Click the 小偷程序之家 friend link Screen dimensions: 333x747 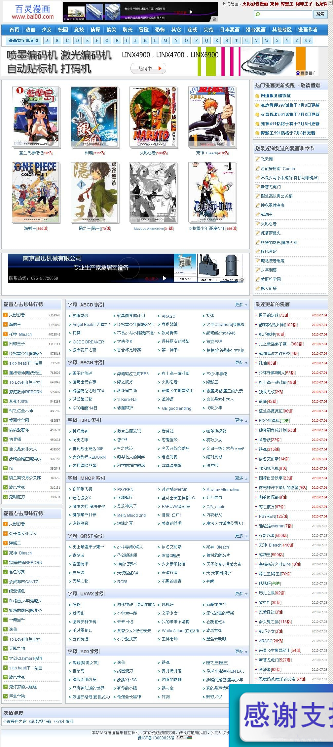15,722
